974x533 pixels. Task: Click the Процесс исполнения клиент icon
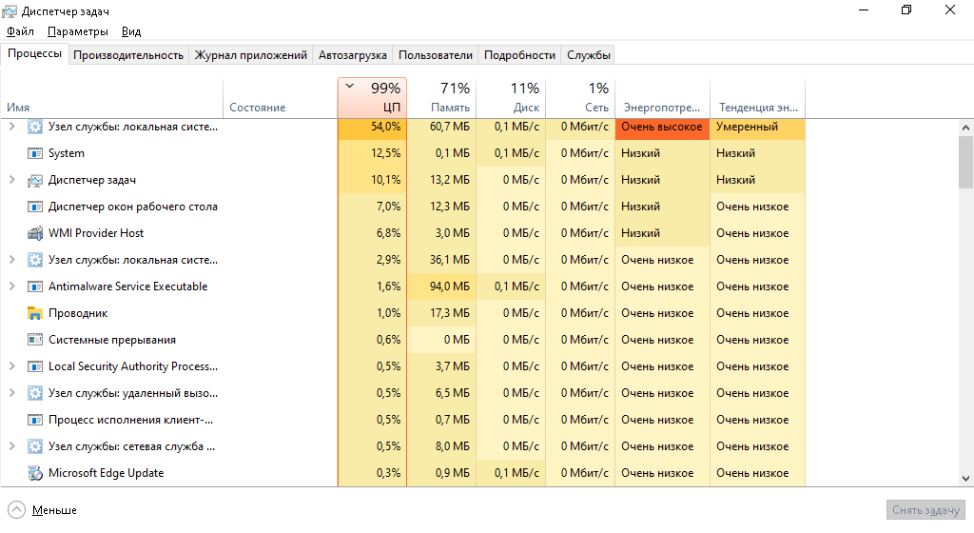click(x=35, y=421)
